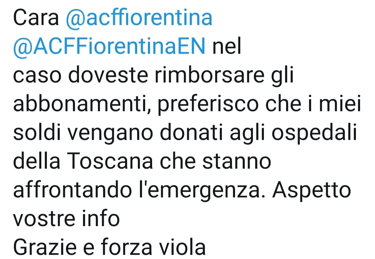Click the word "soldi" in the tweet

[37, 132]
